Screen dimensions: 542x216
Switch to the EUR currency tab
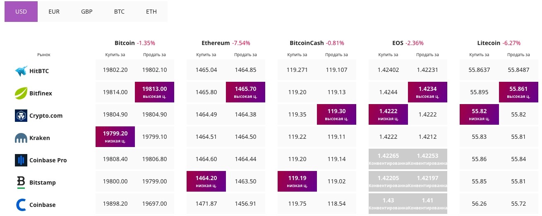(54, 12)
